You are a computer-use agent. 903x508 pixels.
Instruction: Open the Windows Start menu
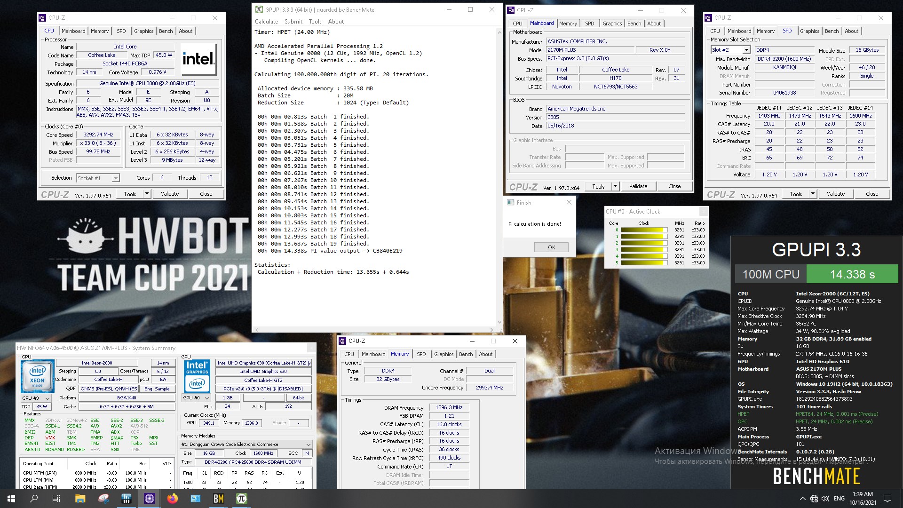11,499
